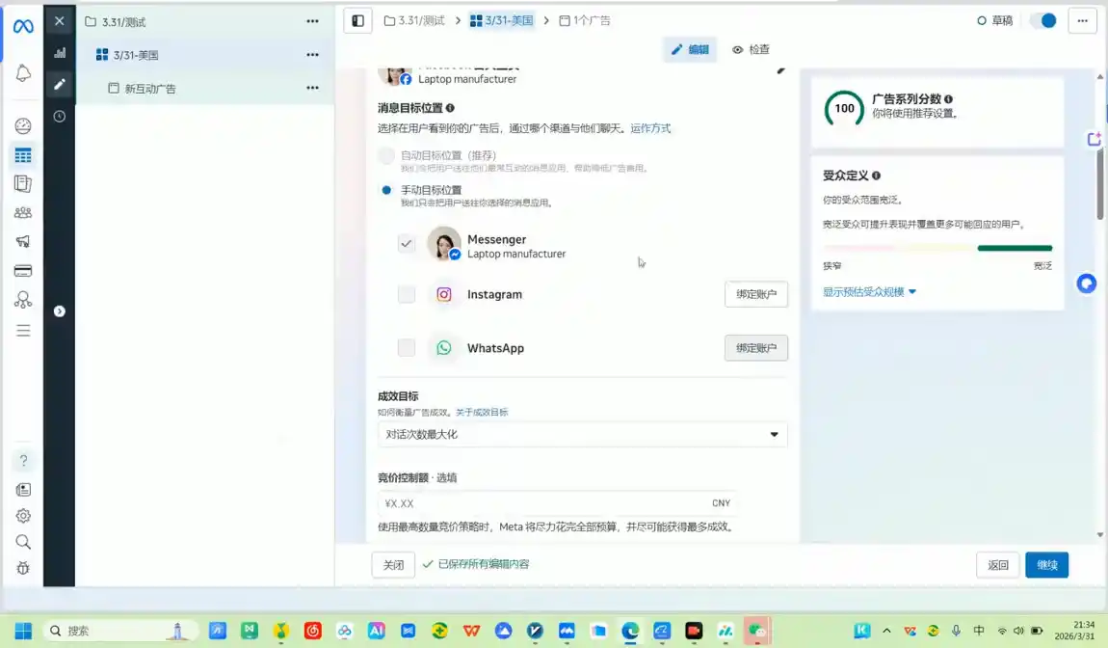The image size is (1108, 648).
Task: Open the Windows Start button
Action: 23,631
